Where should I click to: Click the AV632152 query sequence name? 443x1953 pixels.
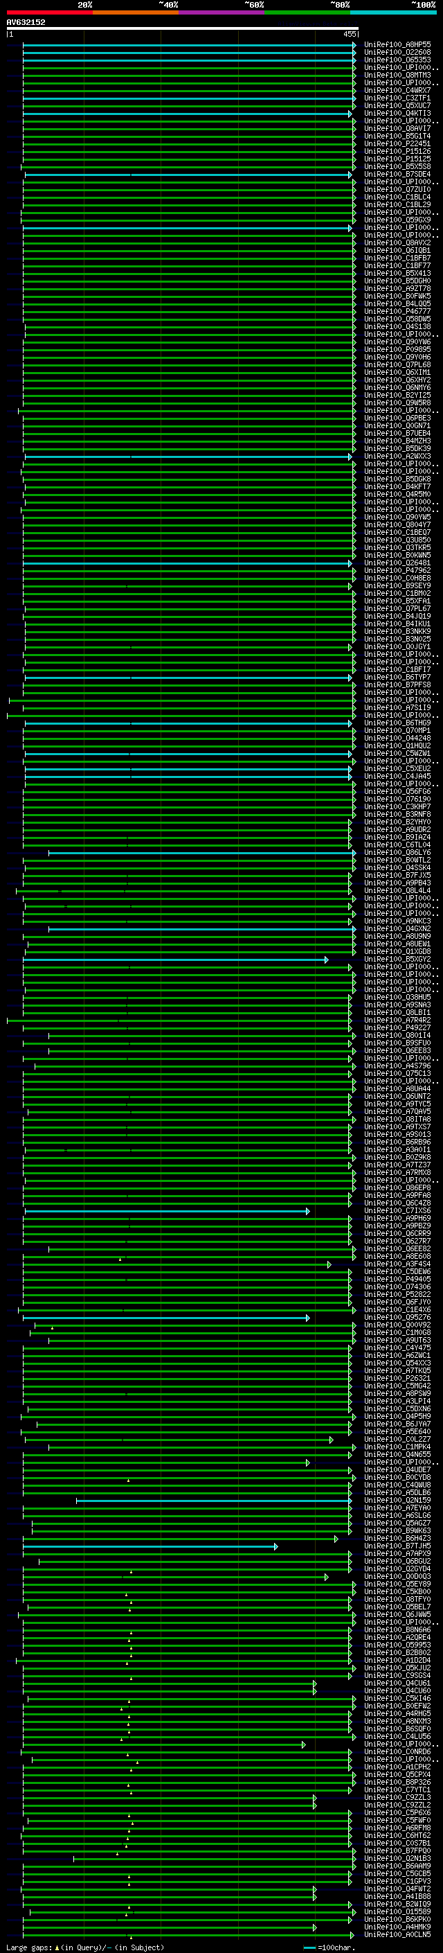click(x=26, y=22)
